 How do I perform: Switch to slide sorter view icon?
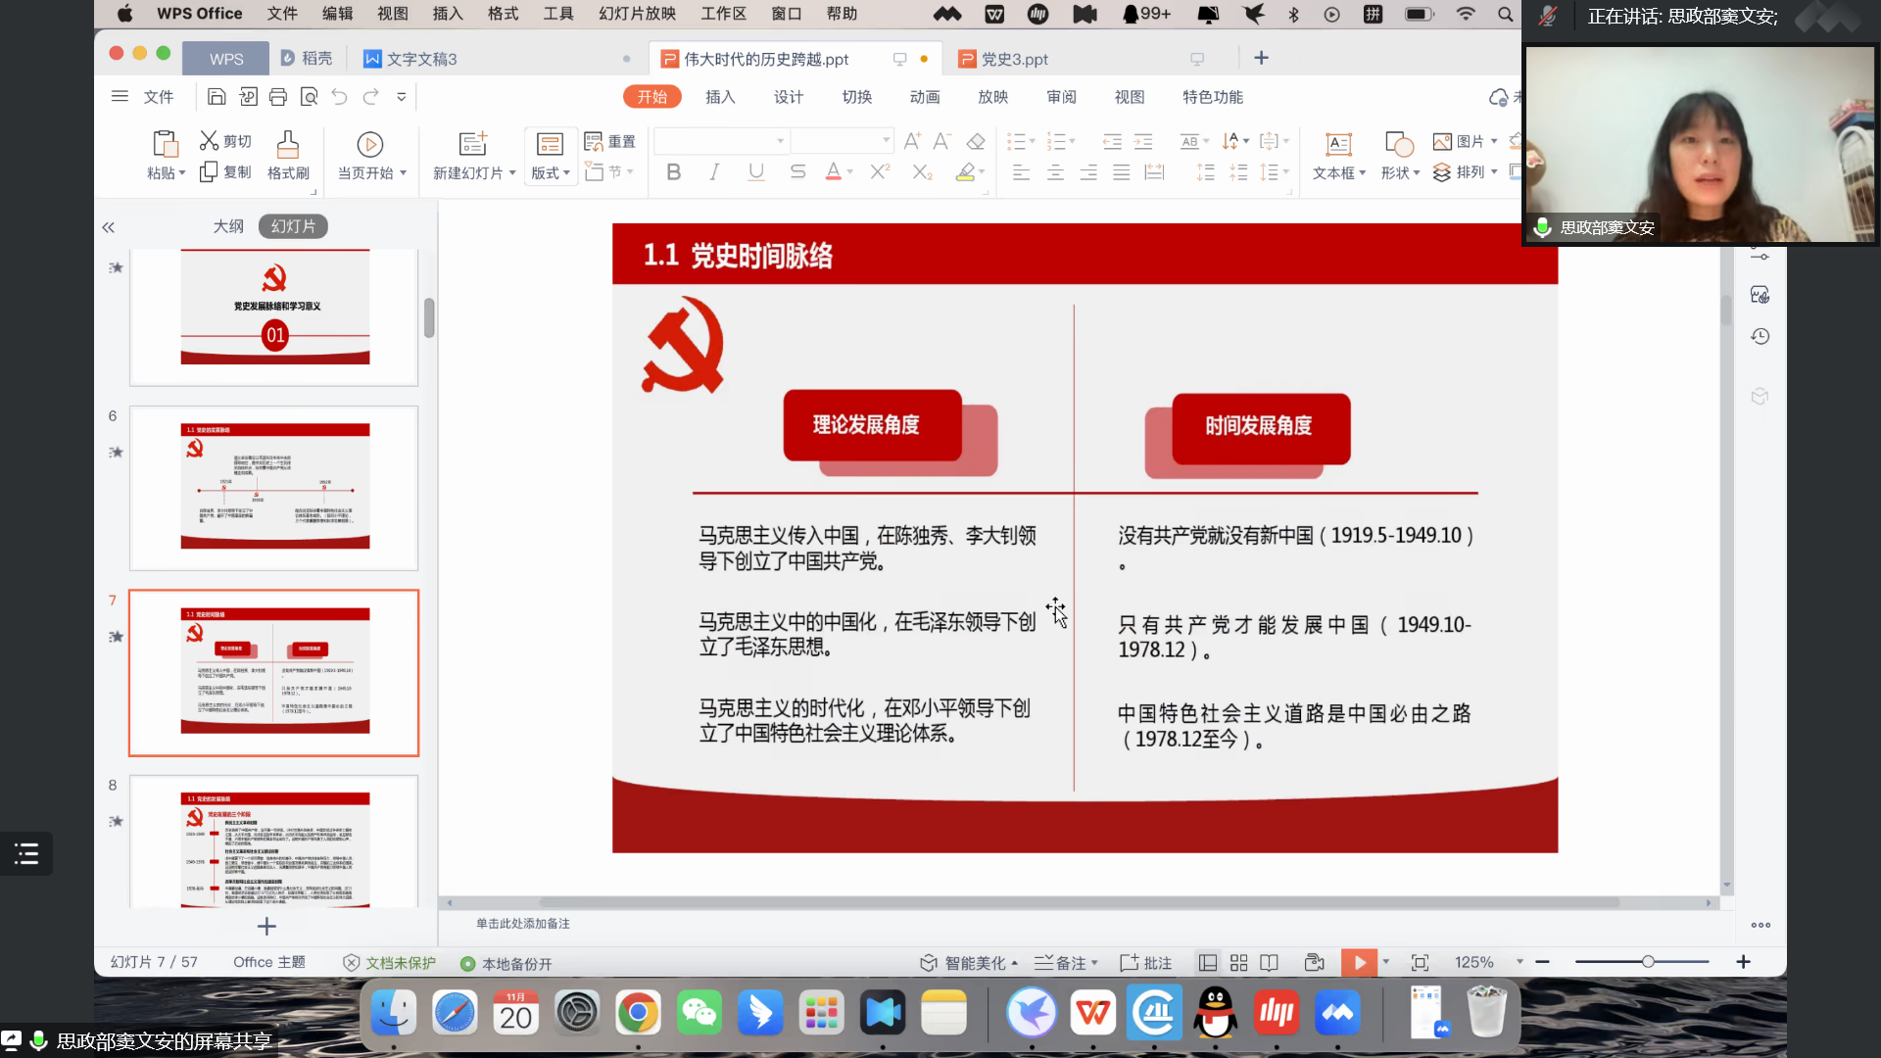(x=1238, y=963)
